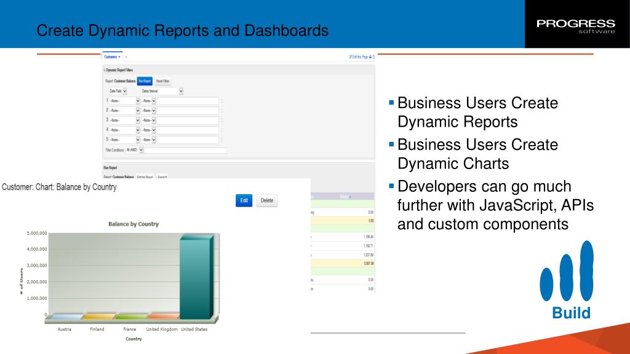630x354 pixels.
Task: Click filter row 5 value input
Action: [188, 140]
